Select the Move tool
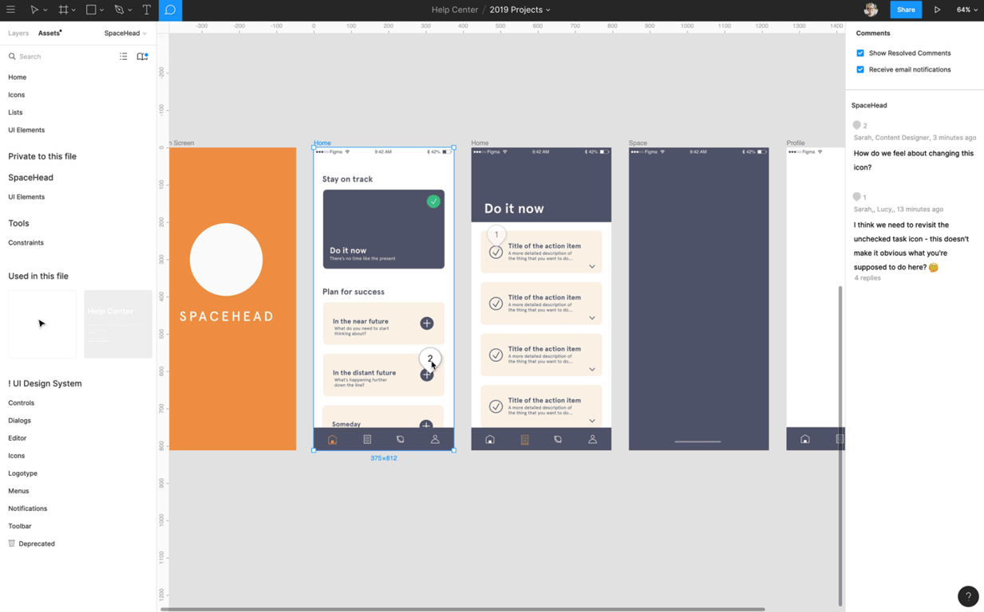The width and height of the screenshot is (984, 612). (34, 10)
